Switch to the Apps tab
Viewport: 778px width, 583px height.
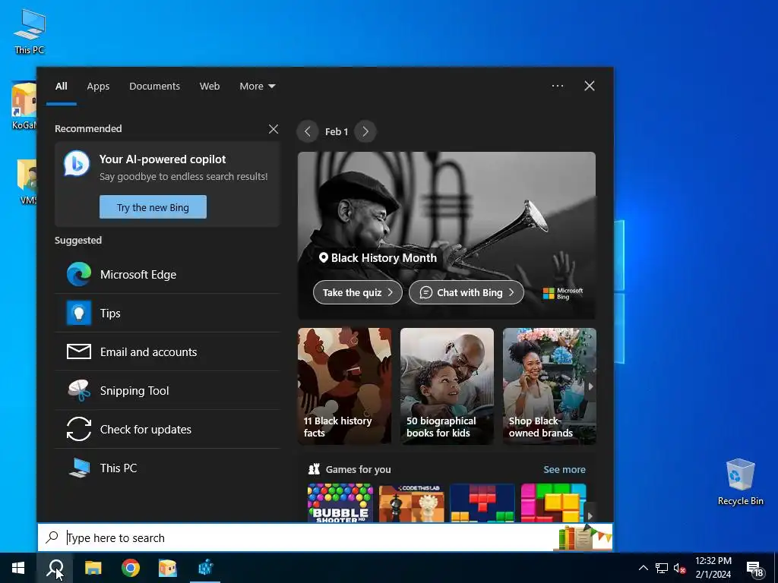click(98, 87)
